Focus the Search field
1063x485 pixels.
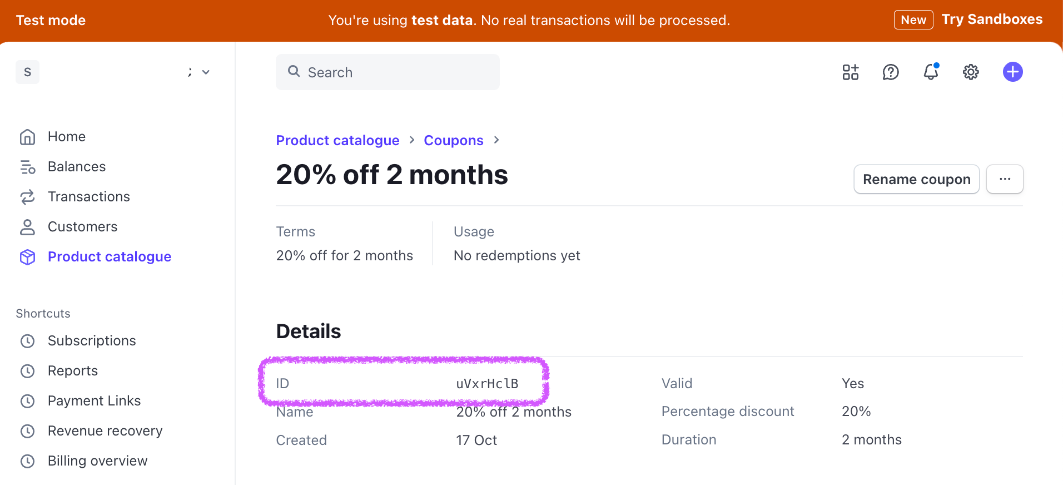click(388, 72)
